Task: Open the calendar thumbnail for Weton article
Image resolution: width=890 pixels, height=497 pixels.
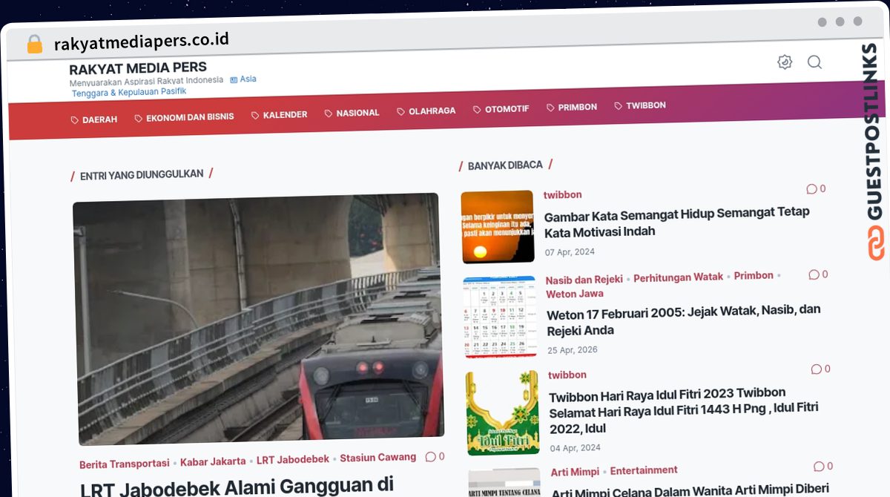Action: pos(500,317)
